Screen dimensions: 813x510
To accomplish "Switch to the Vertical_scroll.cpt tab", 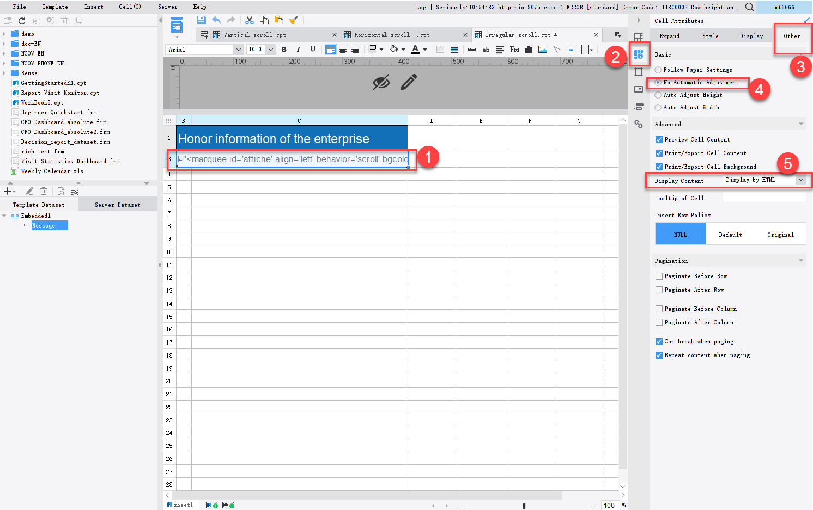I will 254,35.
